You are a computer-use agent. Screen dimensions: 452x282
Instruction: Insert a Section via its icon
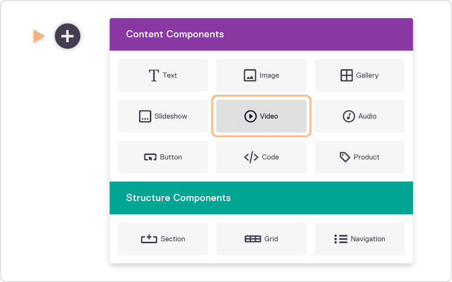pyautogui.click(x=149, y=239)
